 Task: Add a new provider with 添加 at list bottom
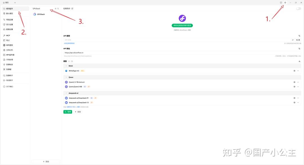point(46,162)
